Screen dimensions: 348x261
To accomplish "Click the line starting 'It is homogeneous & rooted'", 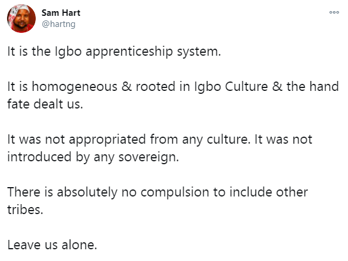I will click(x=173, y=86).
